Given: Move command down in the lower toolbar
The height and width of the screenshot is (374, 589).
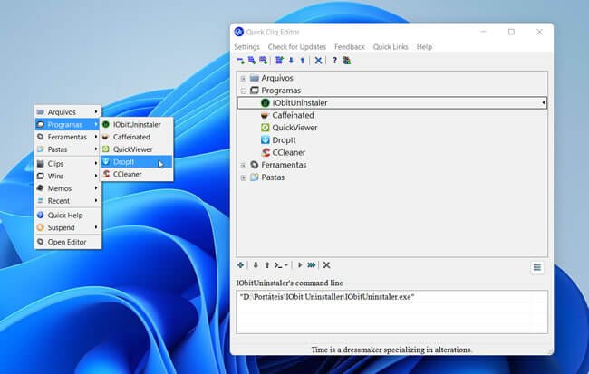Looking at the screenshot, I should point(256,265).
